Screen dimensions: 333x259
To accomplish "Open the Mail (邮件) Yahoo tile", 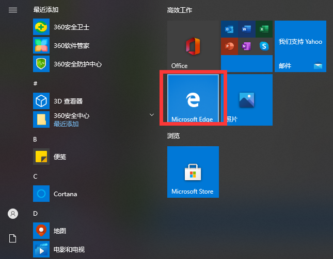I will click(x=300, y=46).
